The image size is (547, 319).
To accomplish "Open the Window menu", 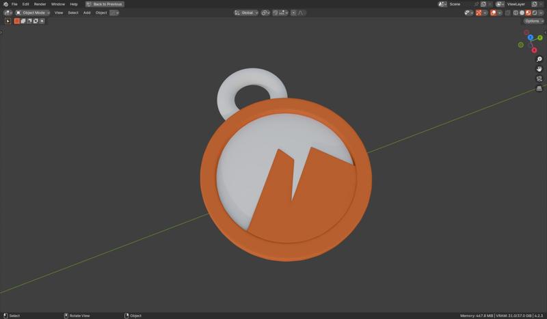I will tap(58, 4).
